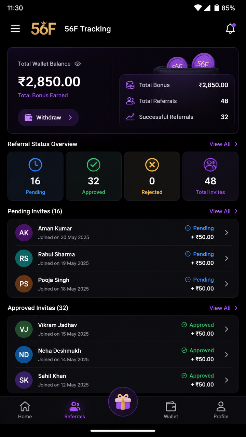This screenshot has width=246, height=437.
Task: Select the green Approved checkmark card
Action: [x=94, y=176]
